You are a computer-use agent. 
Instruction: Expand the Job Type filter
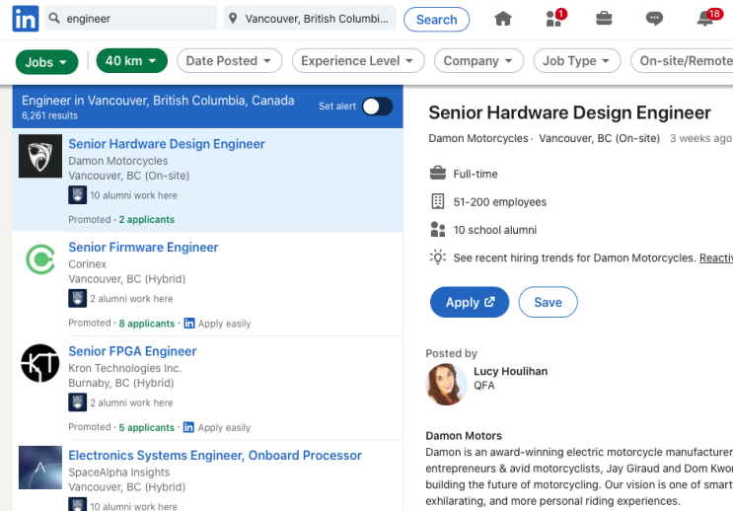click(577, 61)
